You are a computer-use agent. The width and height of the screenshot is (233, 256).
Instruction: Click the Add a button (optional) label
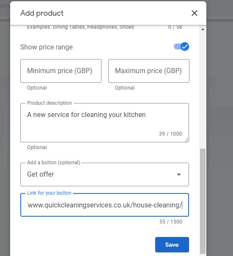pos(54,163)
